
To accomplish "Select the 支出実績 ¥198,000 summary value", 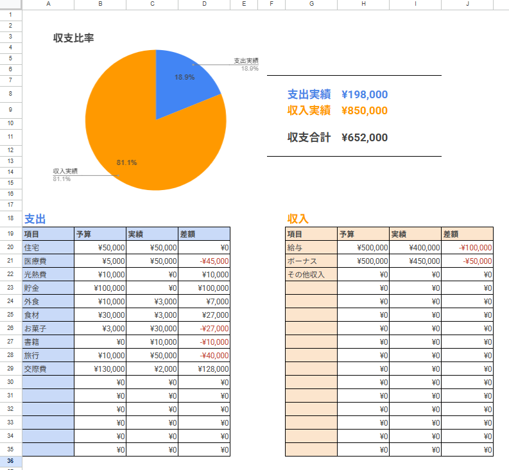I will point(365,95).
